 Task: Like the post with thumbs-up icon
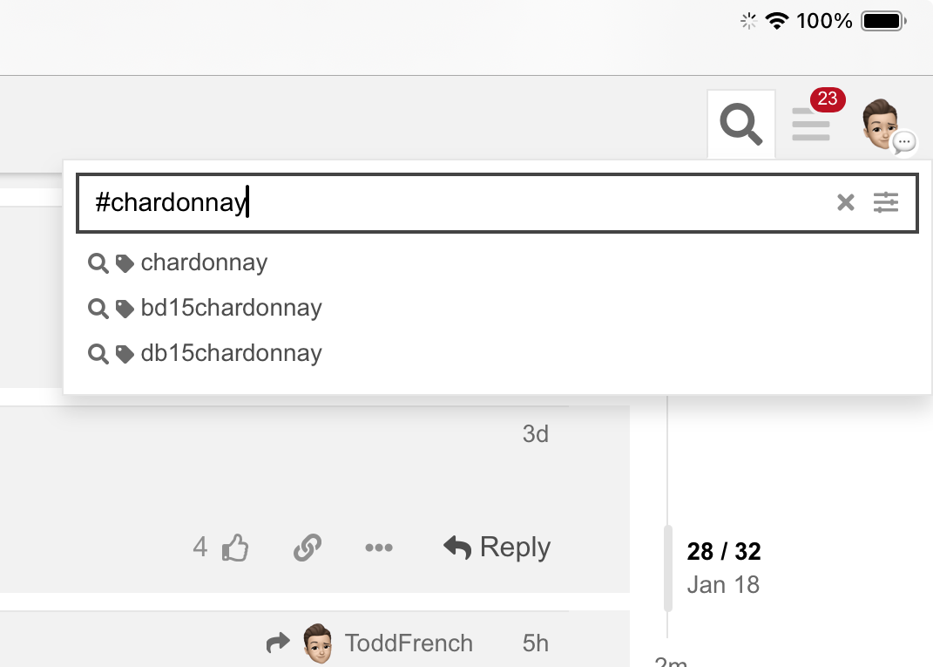(235, 548)
